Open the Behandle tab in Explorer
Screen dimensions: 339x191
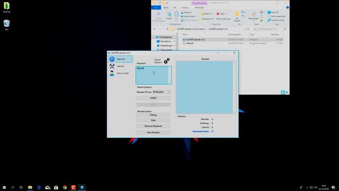[199, 7]
